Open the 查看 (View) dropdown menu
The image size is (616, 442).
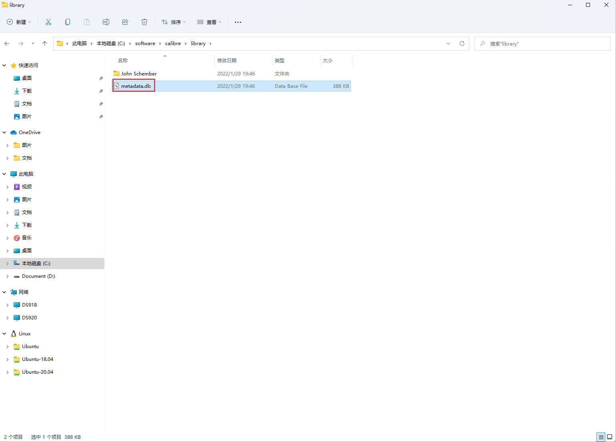[x=209, y=22]
